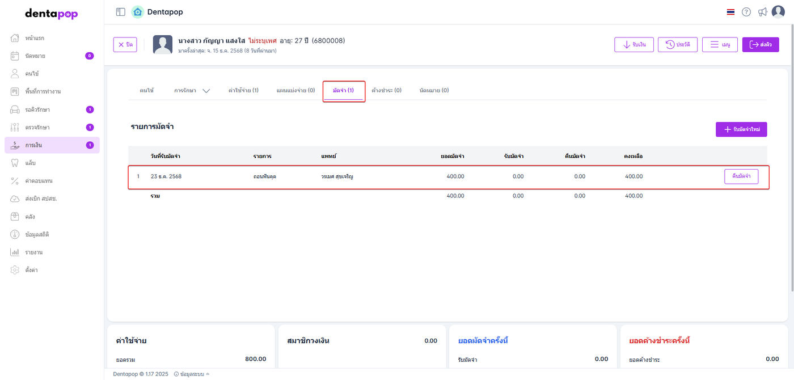
Task: Toggle the sidebar collapse icon
Action: coord(120,12)
